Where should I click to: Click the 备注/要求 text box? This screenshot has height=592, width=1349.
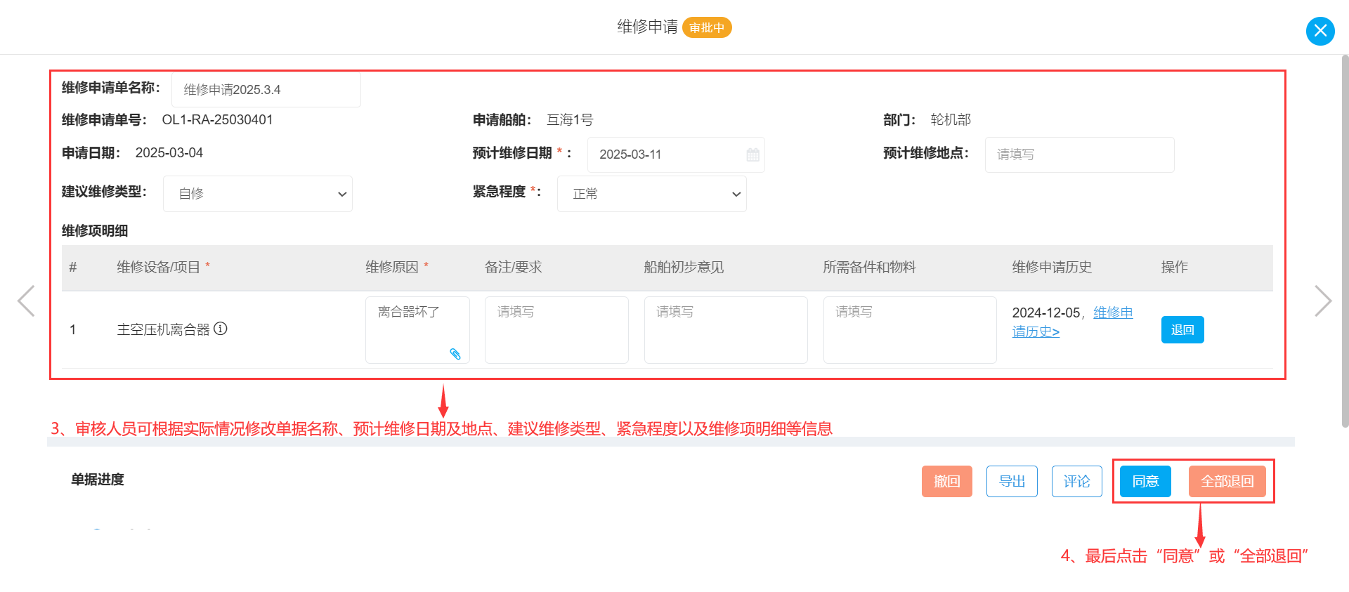tap(556, 329)
